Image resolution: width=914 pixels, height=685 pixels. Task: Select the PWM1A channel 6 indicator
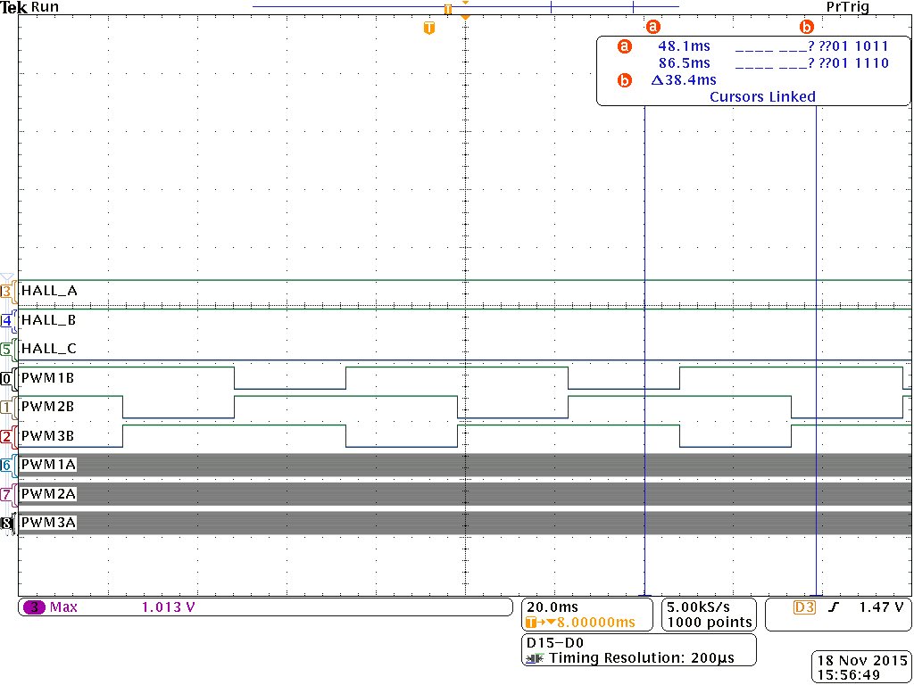pos(6,465)
